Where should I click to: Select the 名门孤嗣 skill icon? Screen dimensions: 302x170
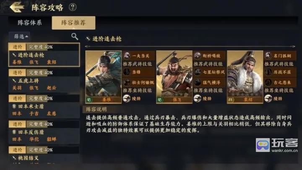pyautogui.click(x=268, y=56)
